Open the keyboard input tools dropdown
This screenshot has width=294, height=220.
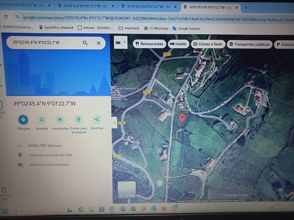tap(125, 42)
